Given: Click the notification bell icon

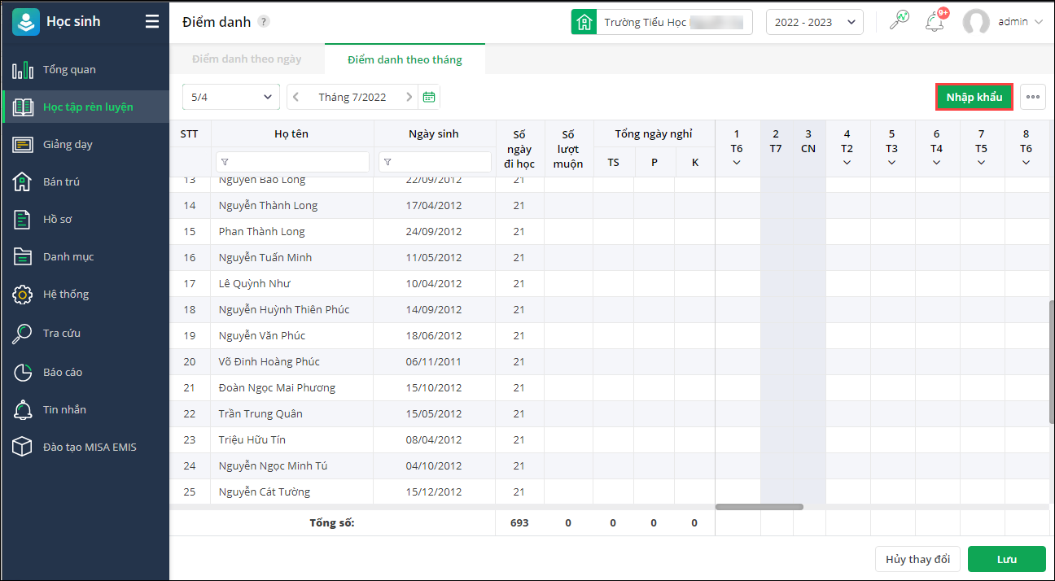Looking at the screenshot, I should [935, 22].
